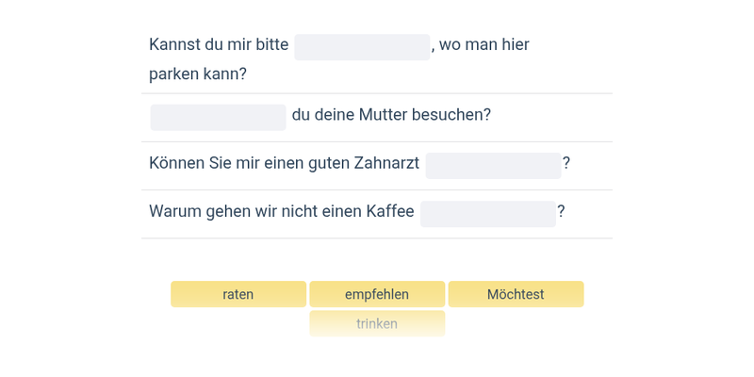Click the text "parken kann?"
This screenshot has width=754, height=377.
198,74
